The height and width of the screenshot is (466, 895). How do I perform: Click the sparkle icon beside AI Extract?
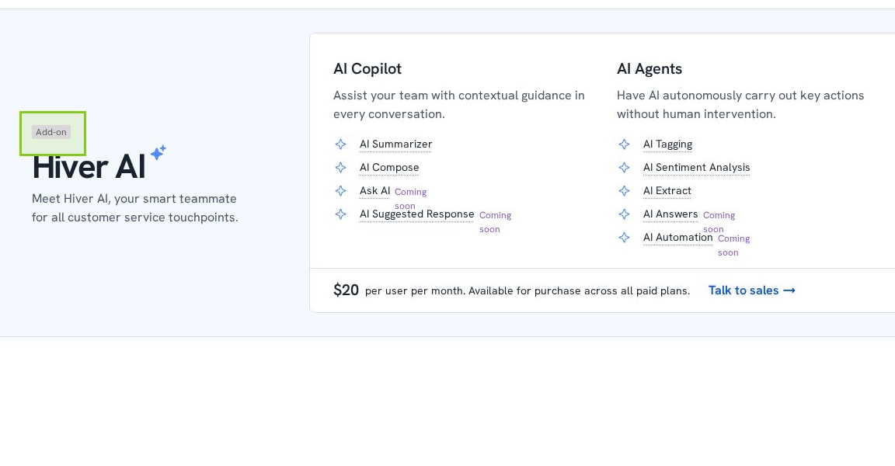(624, 191)
